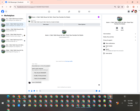140x111 pixels.
Task: Bookmark this page with the star icon
Action: pyautogui.click(x=122, y=7)
